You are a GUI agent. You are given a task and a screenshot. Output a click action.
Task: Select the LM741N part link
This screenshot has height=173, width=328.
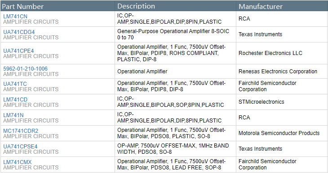tap(13, 115)
